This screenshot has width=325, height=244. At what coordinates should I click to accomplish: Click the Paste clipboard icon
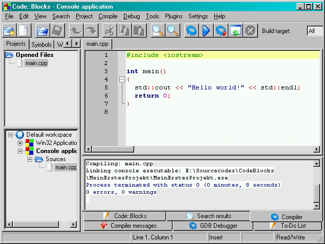pos(139,31)
